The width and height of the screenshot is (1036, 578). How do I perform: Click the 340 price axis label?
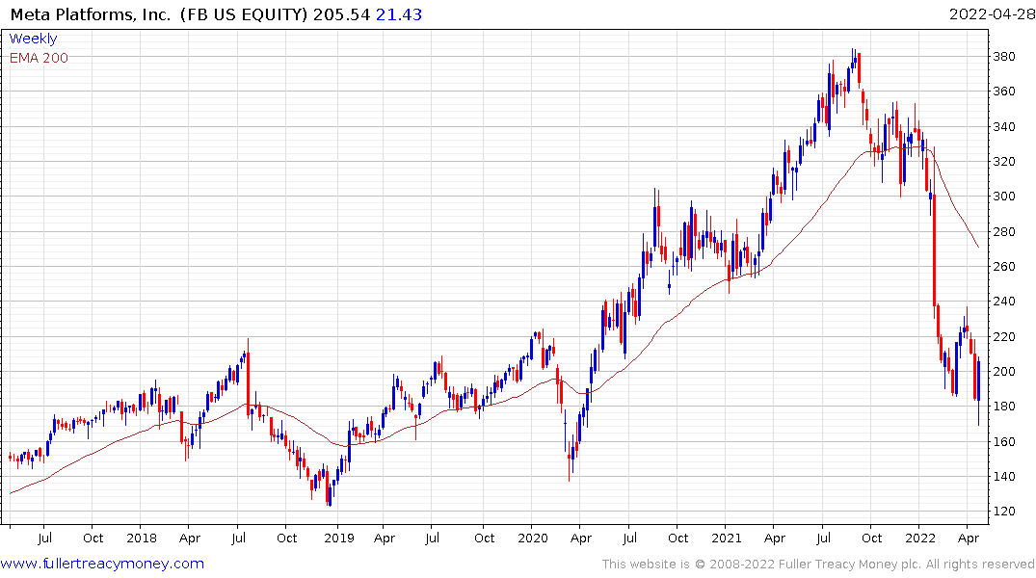point(1004,126)
